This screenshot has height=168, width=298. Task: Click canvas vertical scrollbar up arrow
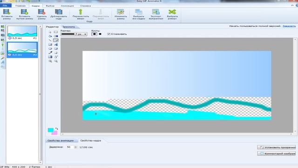coord(295,39)
